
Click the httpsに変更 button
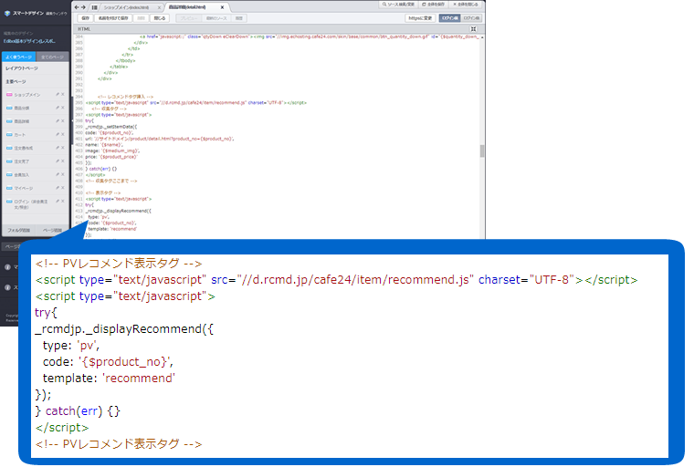(x=420, y=18)
